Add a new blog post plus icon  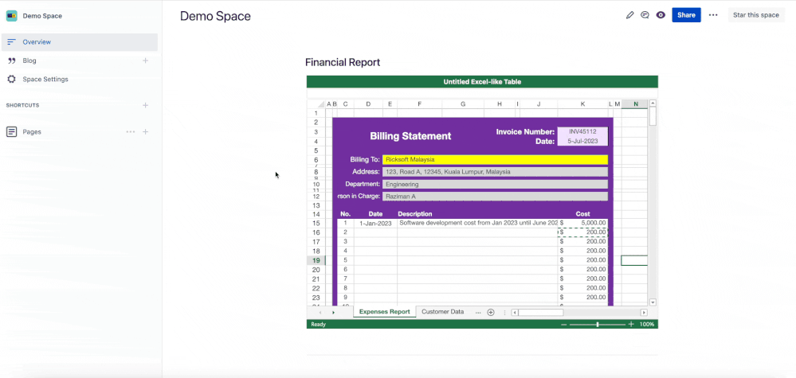click(x=145, y=60)
